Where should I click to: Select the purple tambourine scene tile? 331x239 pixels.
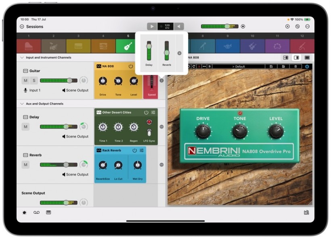277,46
